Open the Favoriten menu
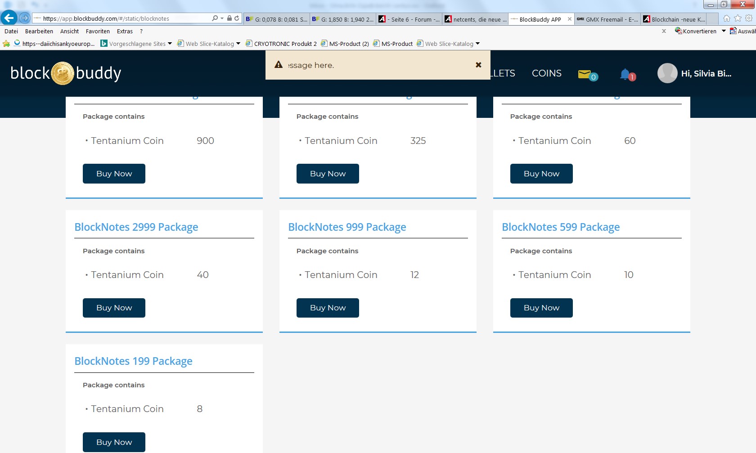756x453 pixels. pos(98,31)
